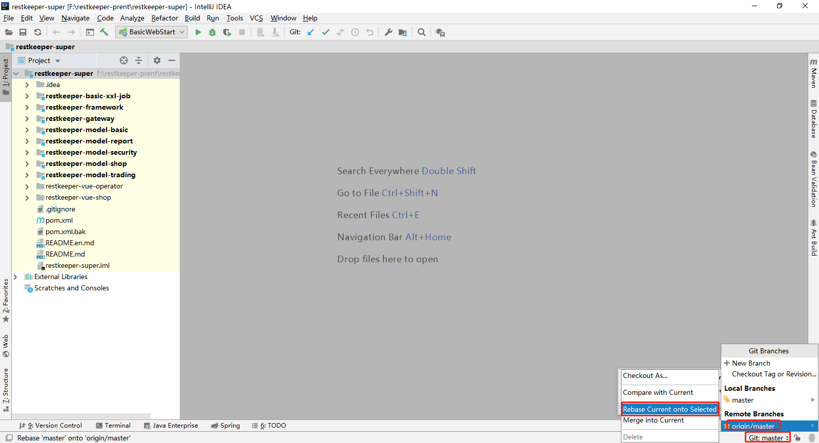Select Scratches and Consoles node
This screenshot has height=443, width=819.
71,288
